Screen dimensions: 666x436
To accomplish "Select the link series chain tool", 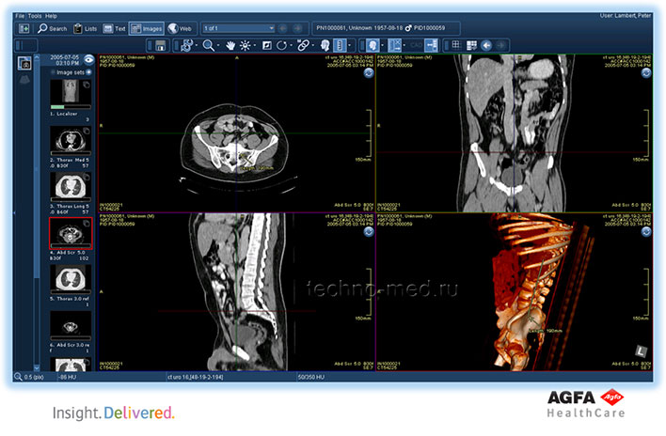I will tap(302, 45).
